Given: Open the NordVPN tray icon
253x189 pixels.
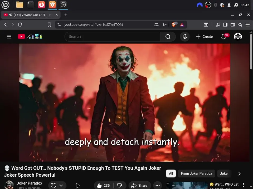Looking at the screenshot, I should point(200,5).
